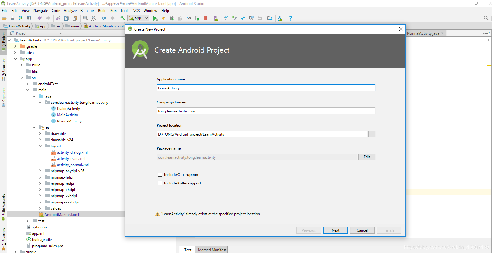Open Structure side panel tab
Screen dimensions: 492x253
point(3,69)
